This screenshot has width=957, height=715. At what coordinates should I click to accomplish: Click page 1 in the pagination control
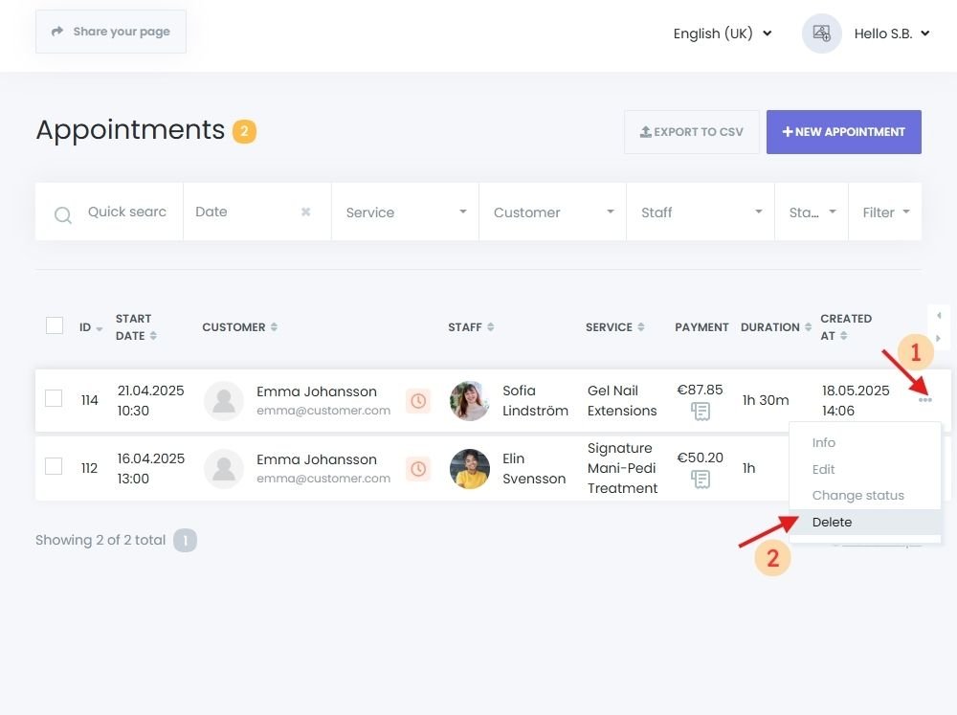[x=185, y=540]
